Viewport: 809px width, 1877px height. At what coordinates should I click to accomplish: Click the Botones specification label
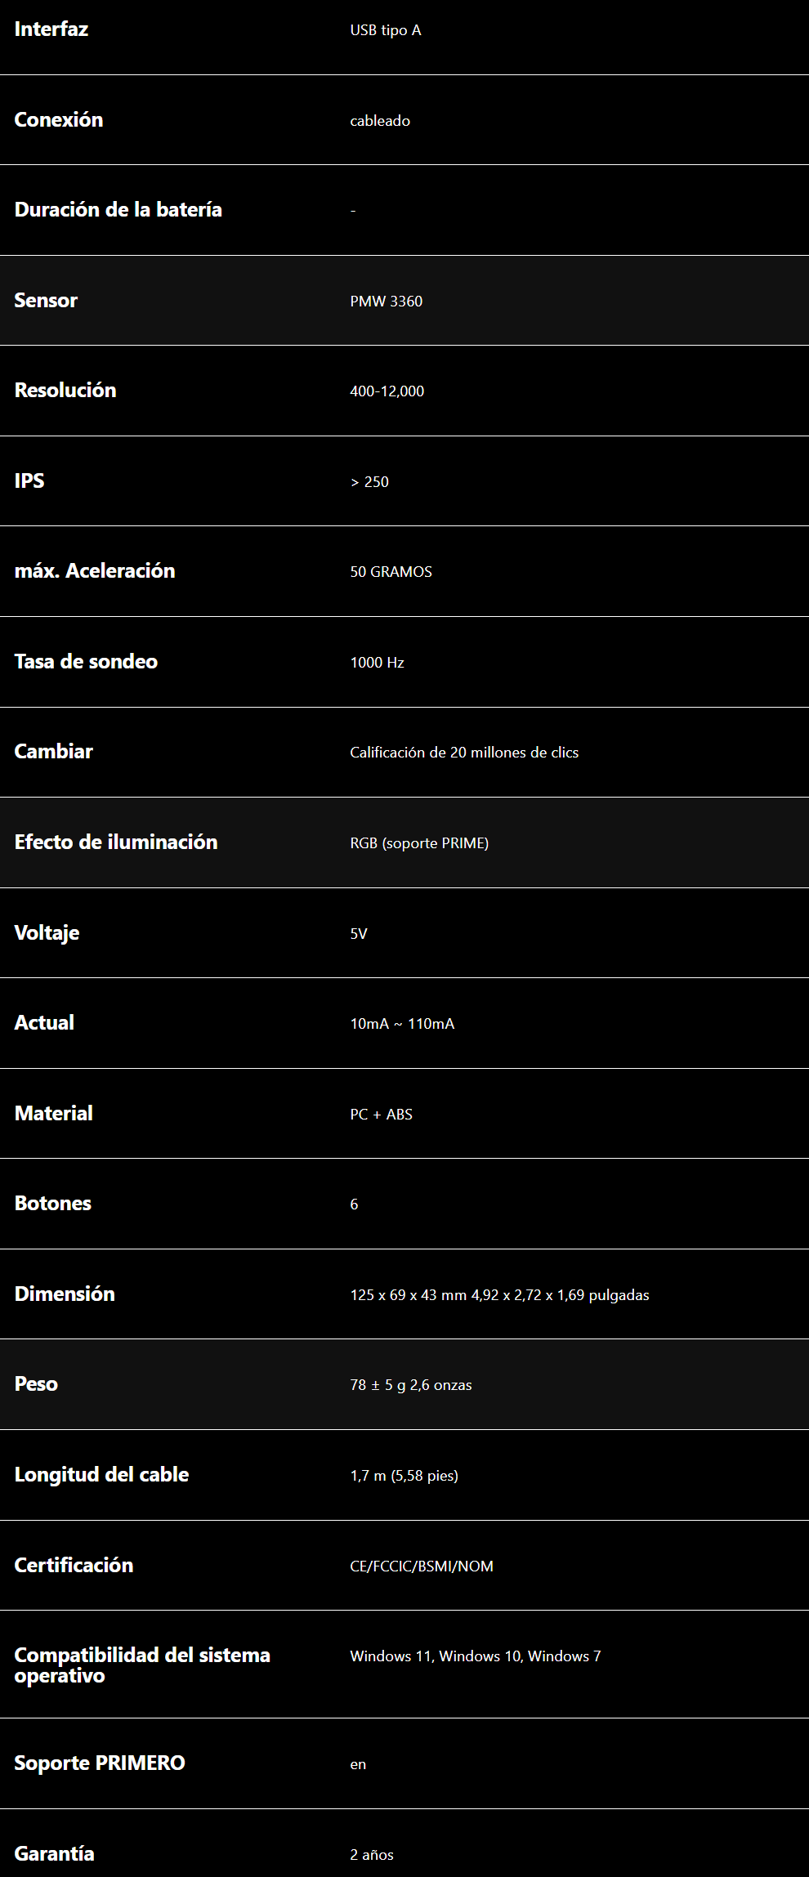click(x=53, y=1204)
